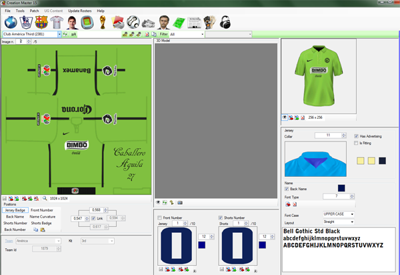Adjust the Font Type number stepper

tap(352, 196)
